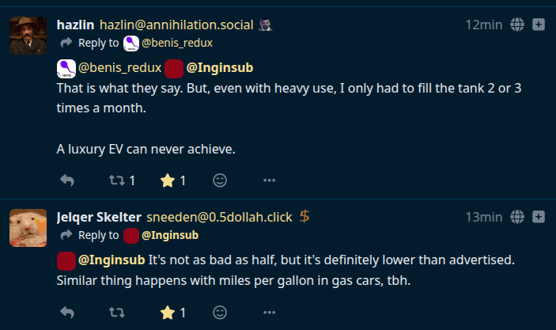Add emoji reaction to hazlin's post
This screenshot has width=556, height=330.
click(x=221, y=180)
